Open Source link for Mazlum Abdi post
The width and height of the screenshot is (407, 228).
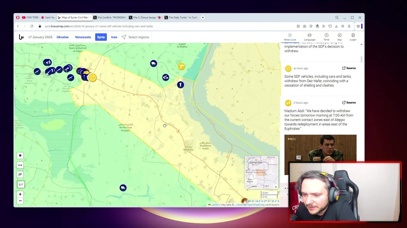pos(349,103)
